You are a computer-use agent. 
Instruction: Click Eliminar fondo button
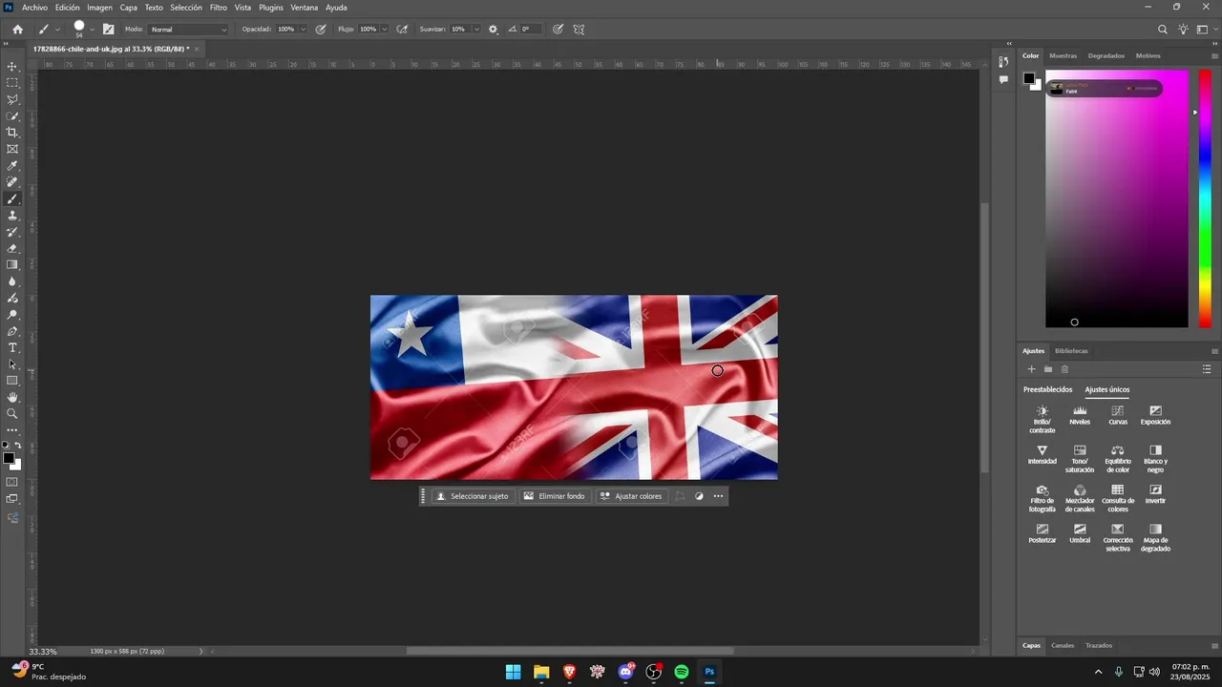coord(554,496)
